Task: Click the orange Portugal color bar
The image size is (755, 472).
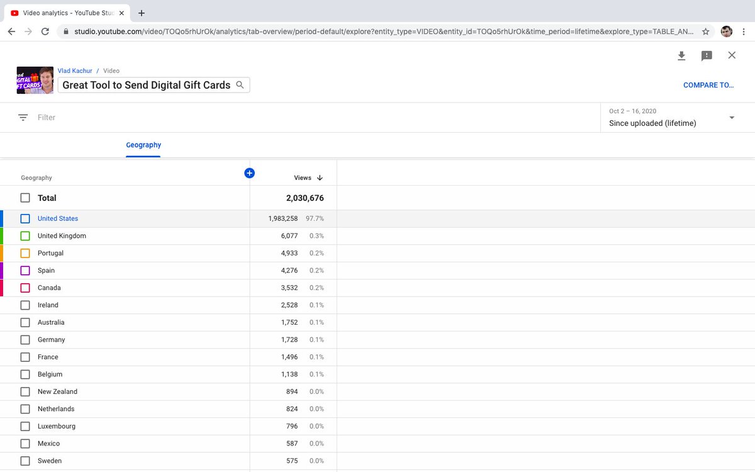Action: point(2,253)
